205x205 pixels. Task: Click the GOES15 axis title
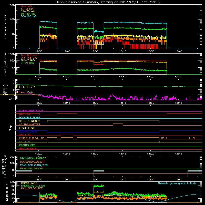coord(4,90)
